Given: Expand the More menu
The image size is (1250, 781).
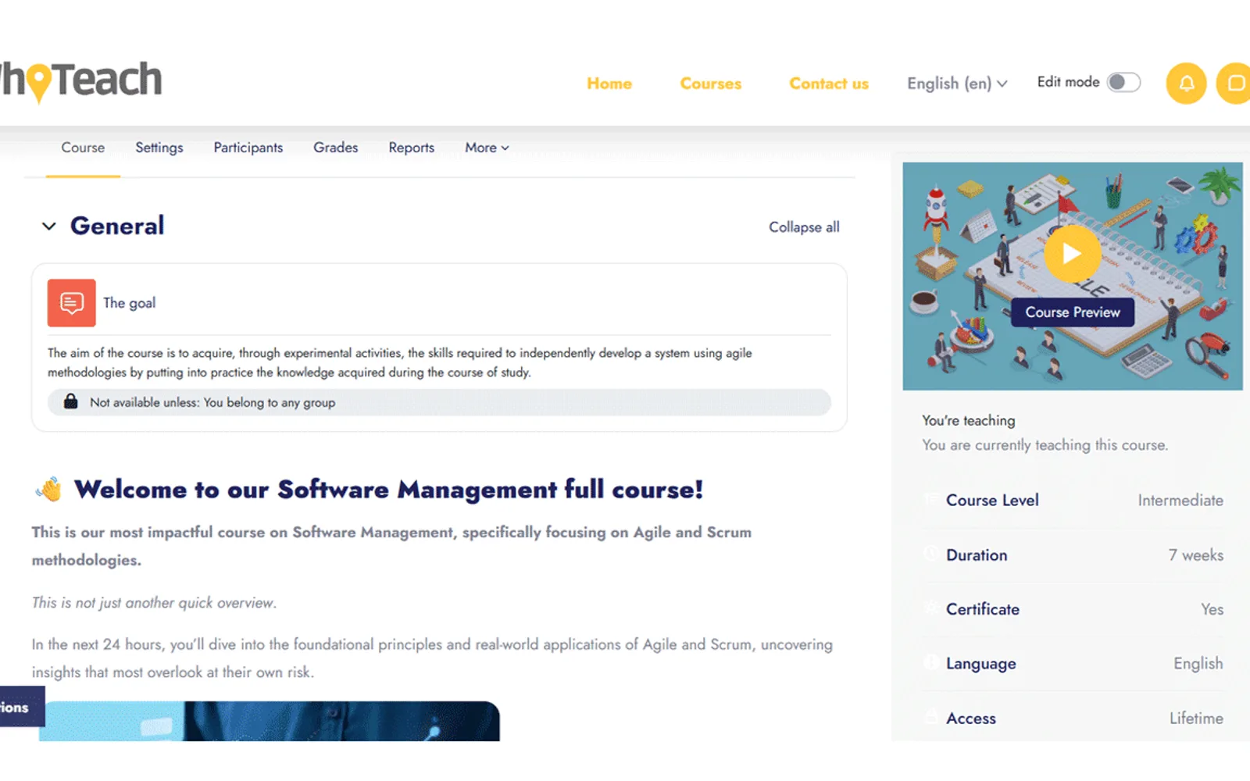Looking at the screenshot, I should pos(487,148).
